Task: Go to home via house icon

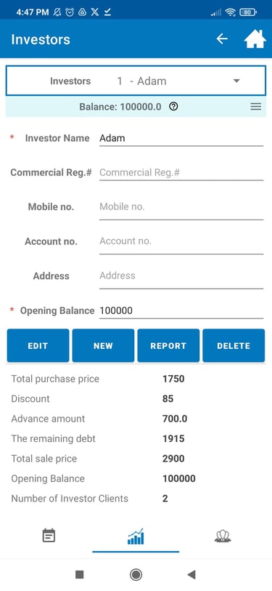Action: (x=255, y=39)
